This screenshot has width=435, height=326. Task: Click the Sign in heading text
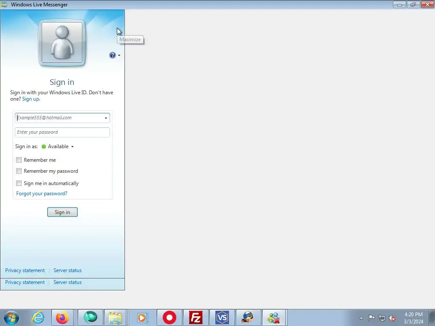(62, 82)
